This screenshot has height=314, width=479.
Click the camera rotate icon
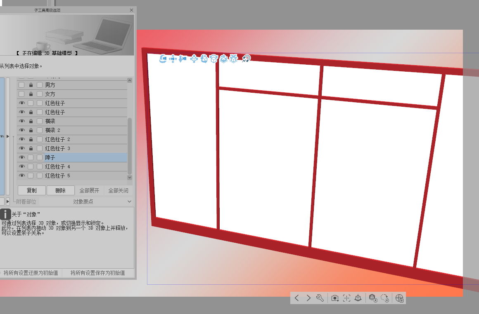pyautogui.click(x=163, y=59)
